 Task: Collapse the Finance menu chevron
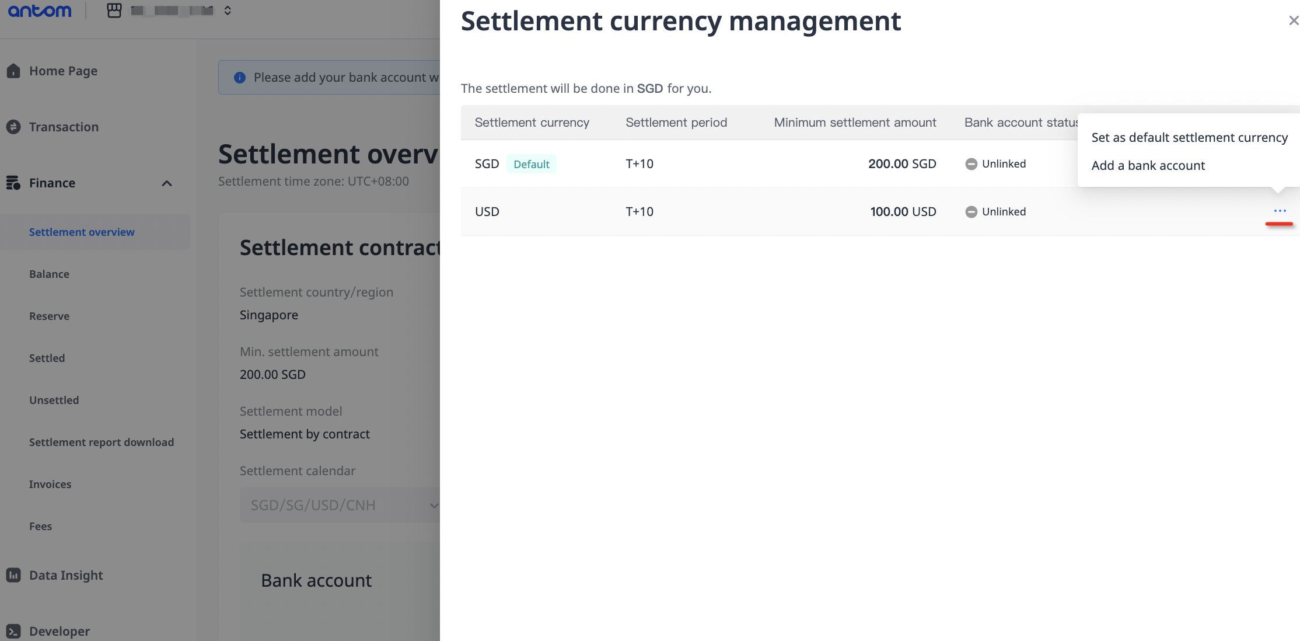tap(167, 183)
